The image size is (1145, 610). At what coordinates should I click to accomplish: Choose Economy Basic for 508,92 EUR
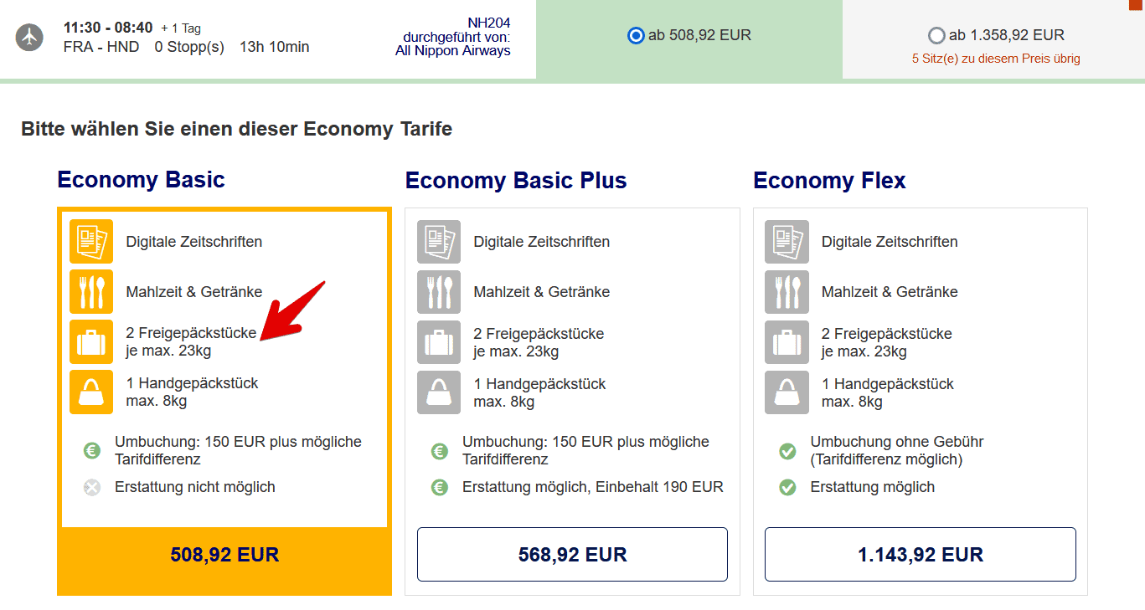(224, 555)
